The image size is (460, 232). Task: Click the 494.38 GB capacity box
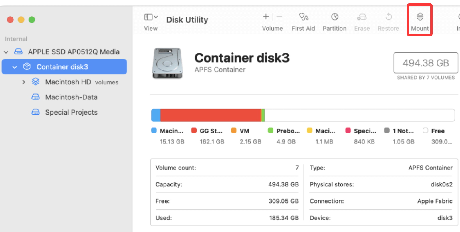[x=426, y=63]
